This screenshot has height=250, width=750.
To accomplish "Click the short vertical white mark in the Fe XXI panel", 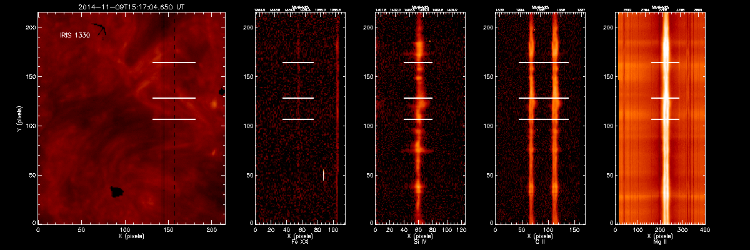I will tap(323, 174).
